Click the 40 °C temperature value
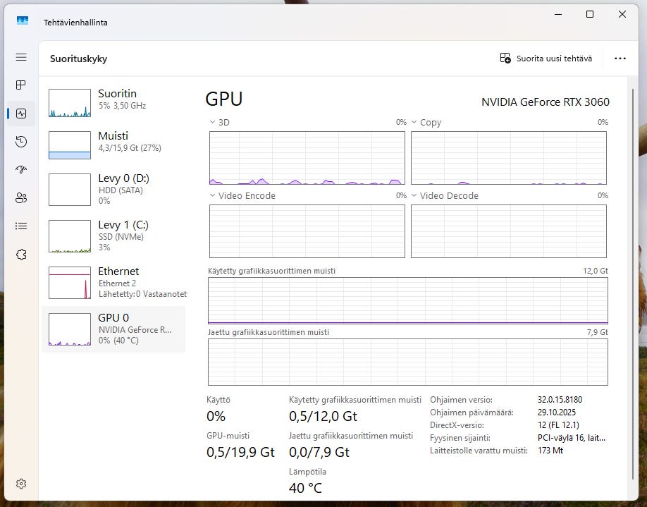 pos(305,488)
